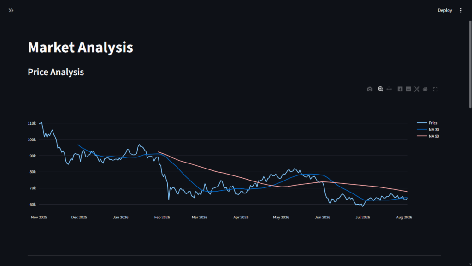The height and width of the screenshot is (266, 472).
Task: Click the Apr 2026 x-axis label
Action: 241,217
